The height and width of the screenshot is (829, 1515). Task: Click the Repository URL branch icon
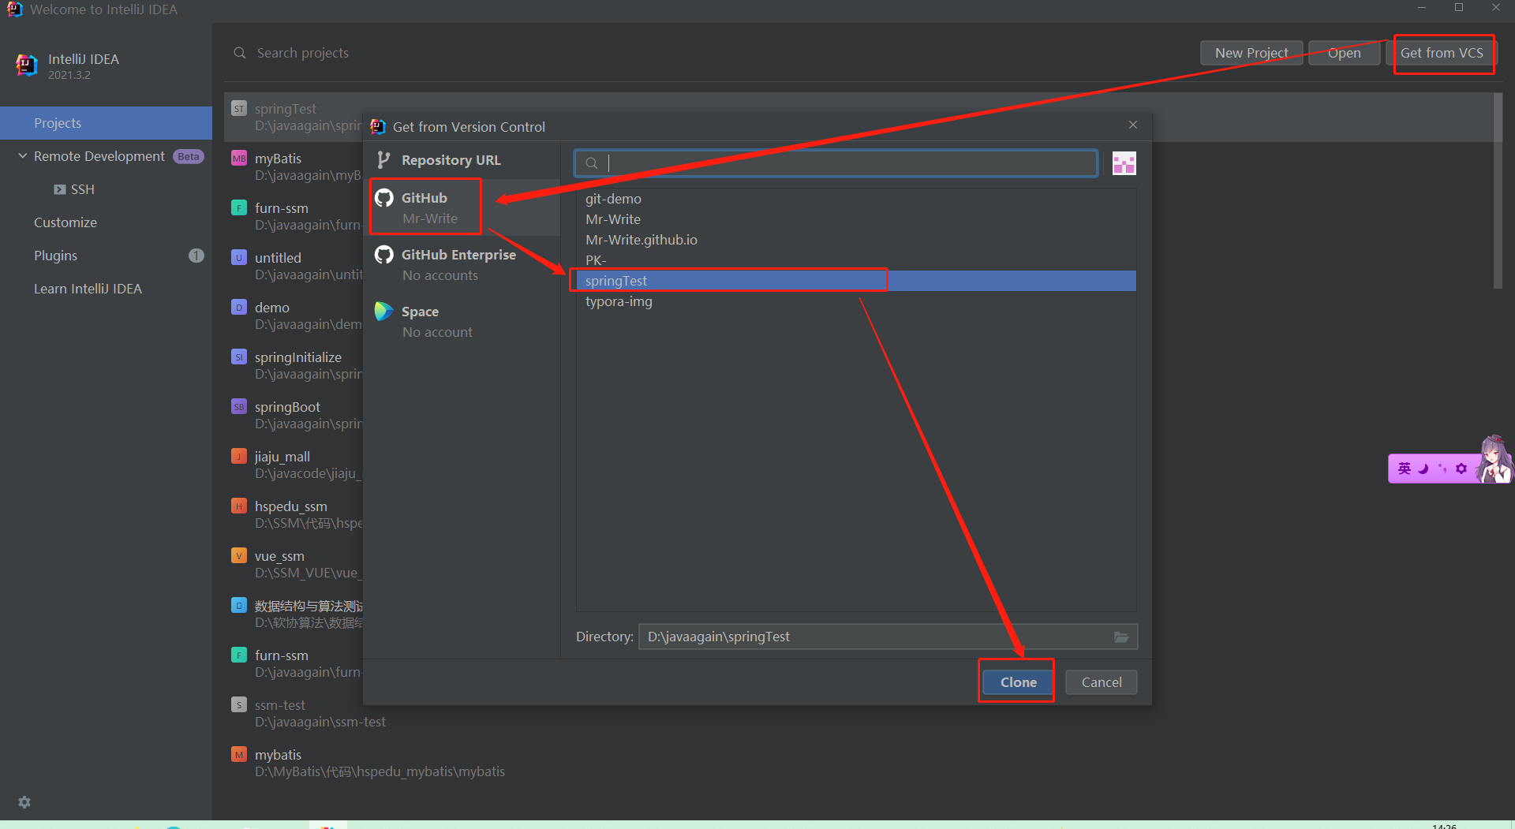(383, 160)
